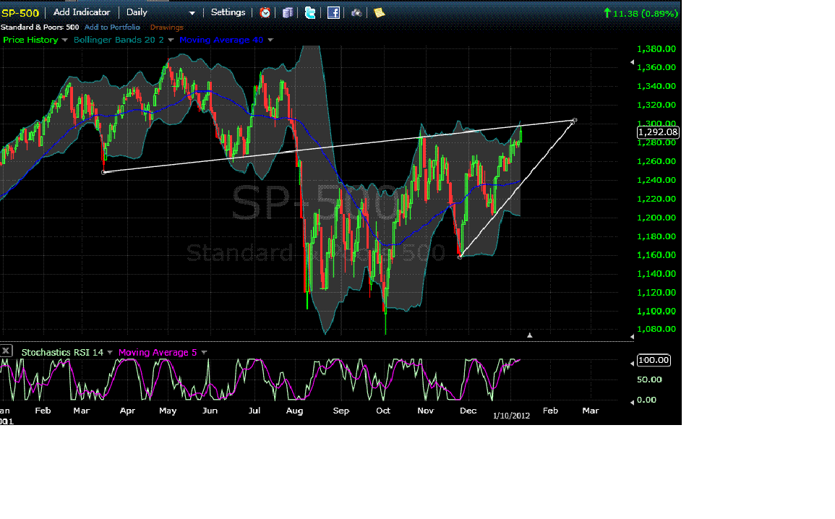Click the Moving Average 40 label
835x519 pixels.
221,40
